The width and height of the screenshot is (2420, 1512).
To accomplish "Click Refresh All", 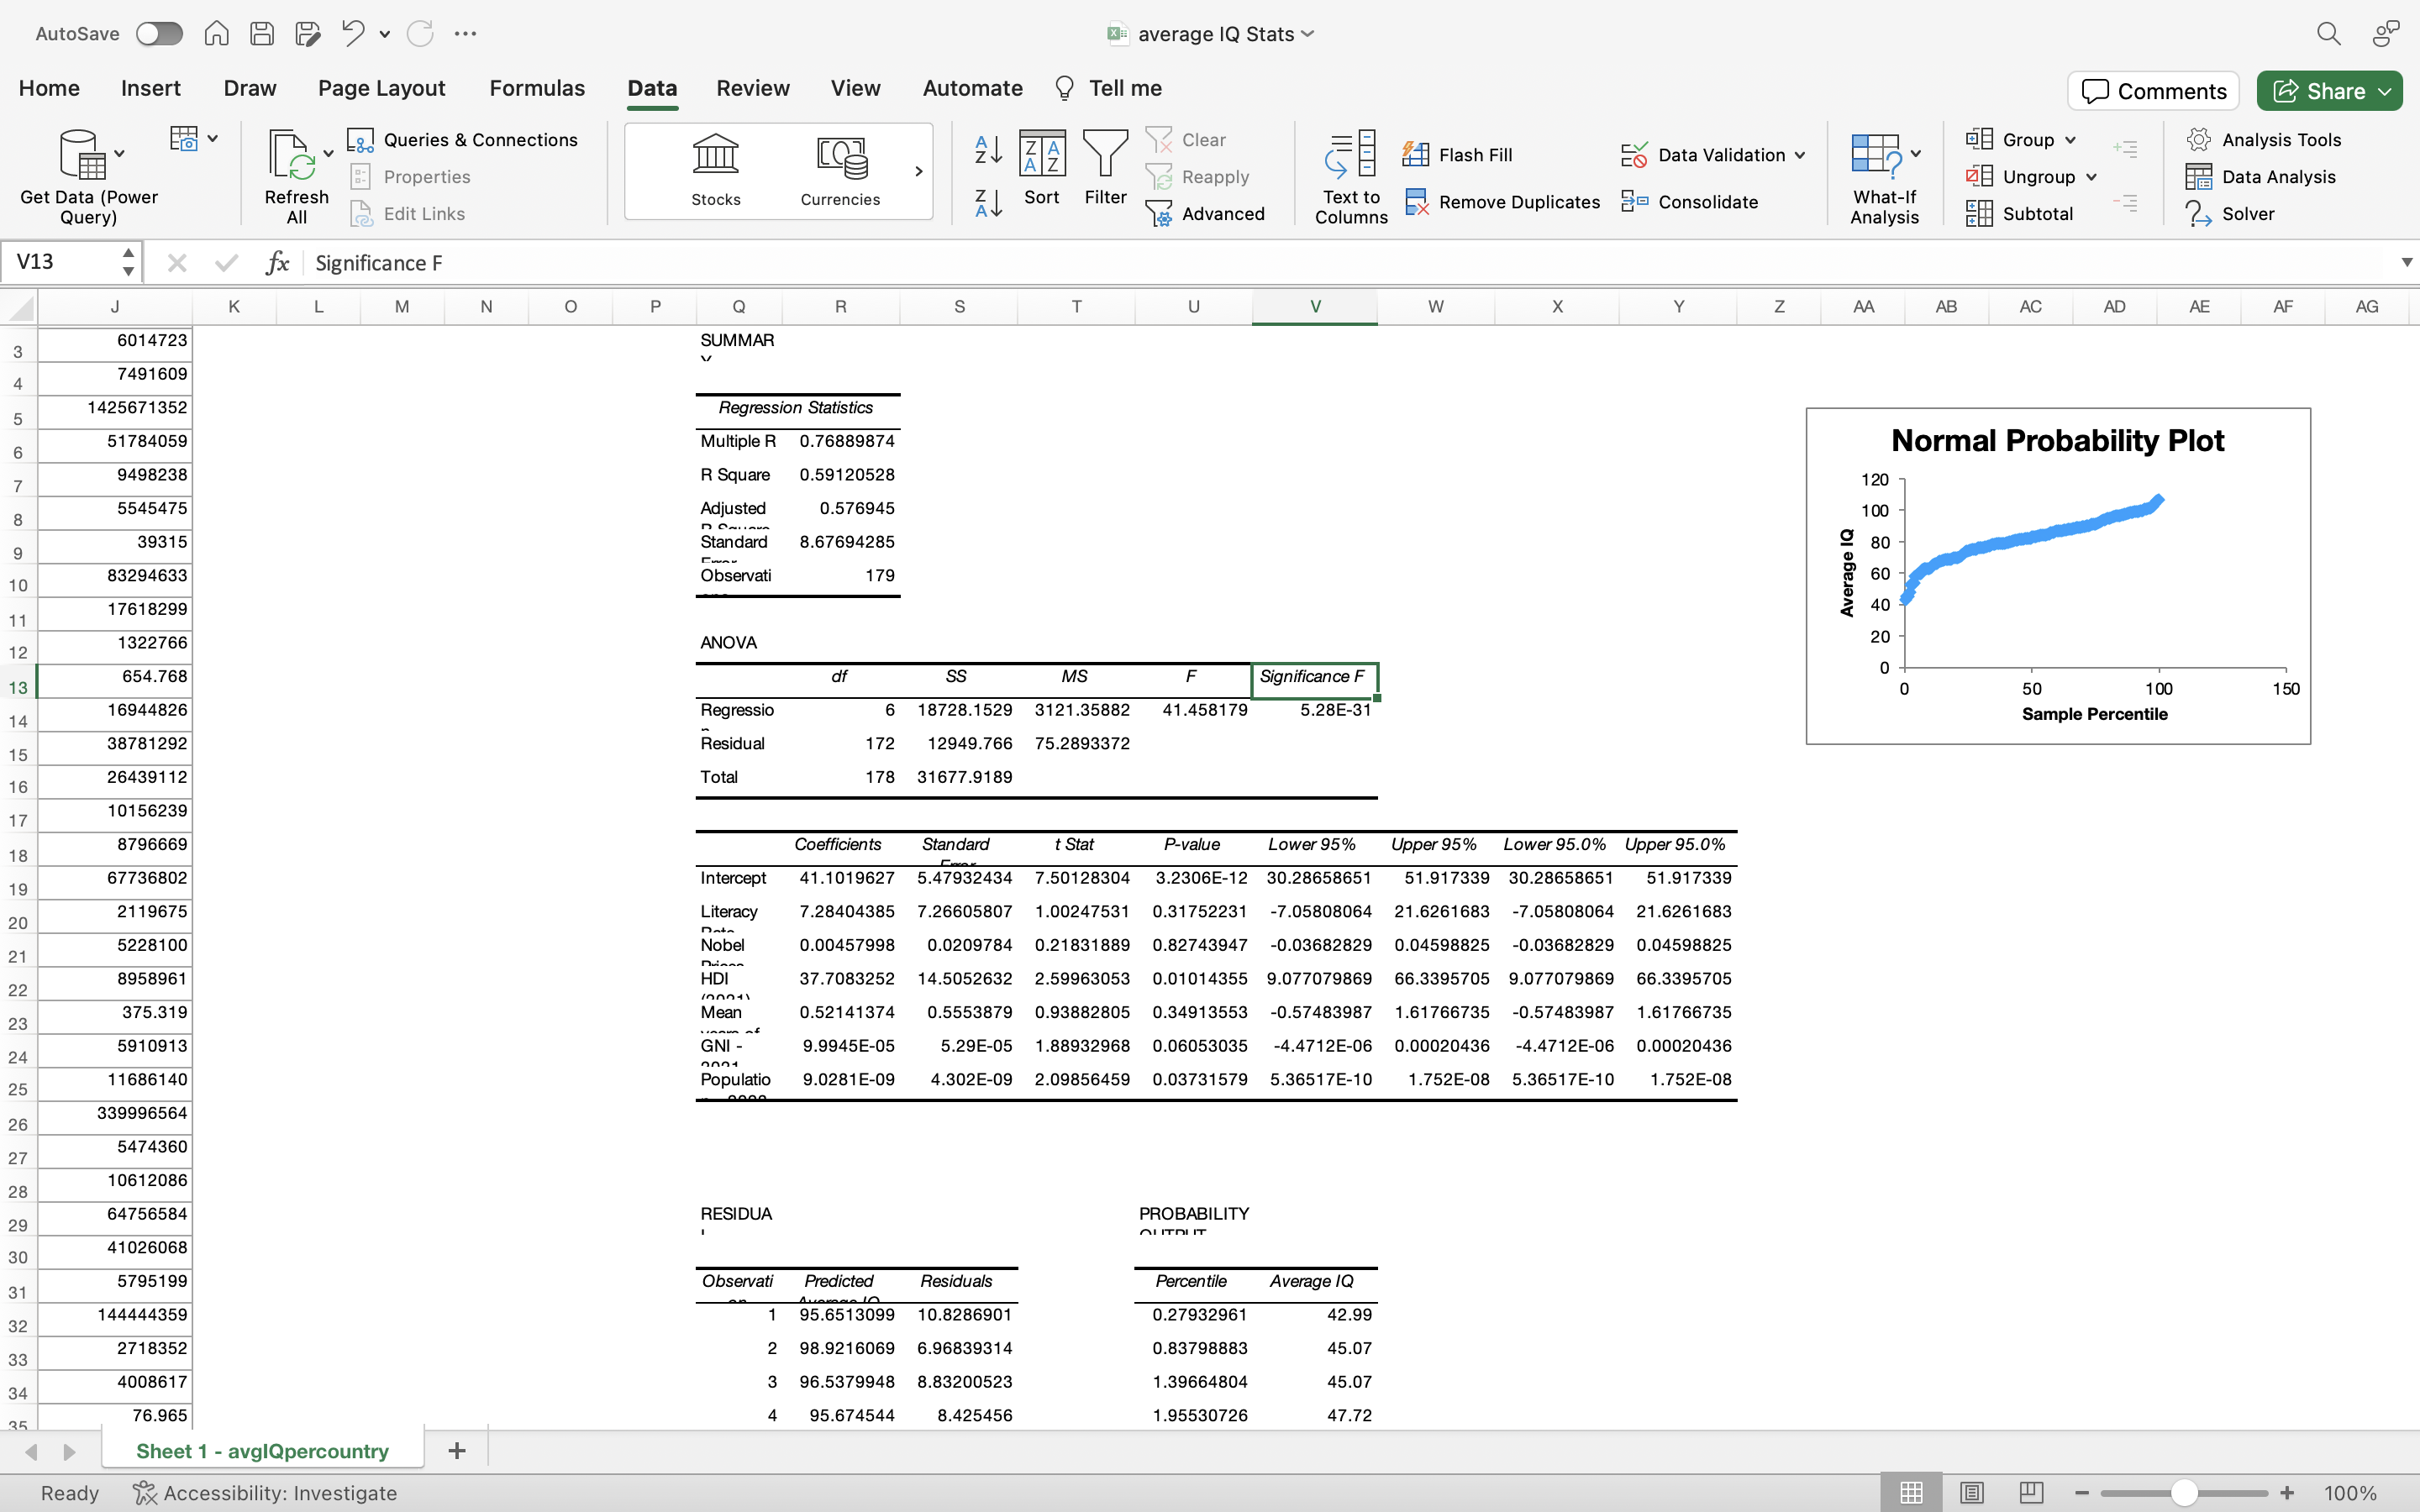I will pos(295,174).
